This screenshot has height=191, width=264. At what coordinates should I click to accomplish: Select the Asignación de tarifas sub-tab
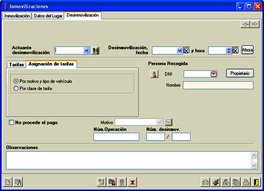point(51,64)
